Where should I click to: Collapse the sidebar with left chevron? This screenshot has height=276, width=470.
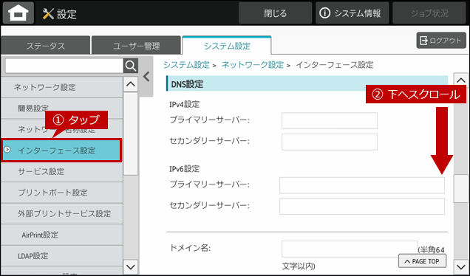(146, 77)
